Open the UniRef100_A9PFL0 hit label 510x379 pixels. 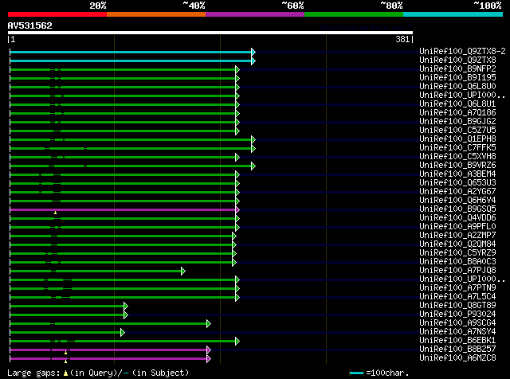pos(457,227)
